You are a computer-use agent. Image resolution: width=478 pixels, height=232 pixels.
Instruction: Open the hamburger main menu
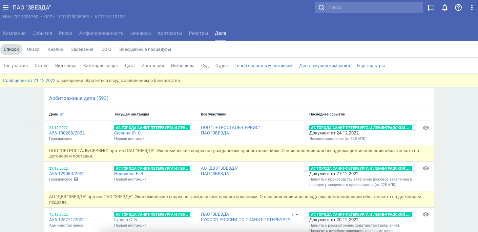(x=6, y=7)
